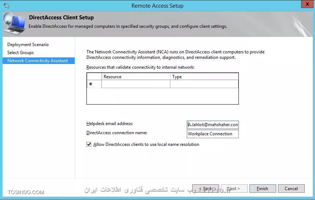Click the Helpdesk email address field
Viewport: 315px width, 200px height.
pos(213,125)
